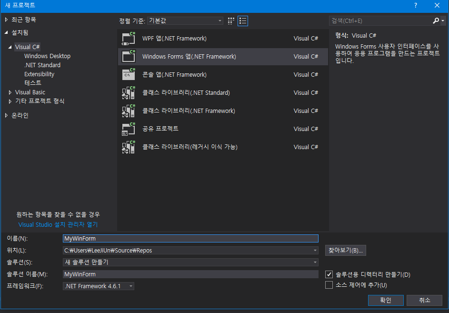Open the .NET Framework 4.6.1 version dropdown
Viewport: 449px width, 313px height.
tap(99, 286)
